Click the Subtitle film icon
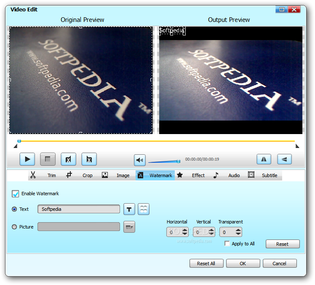Image resolution: width=315 pixels, height=285 pixels. (251, 175)
